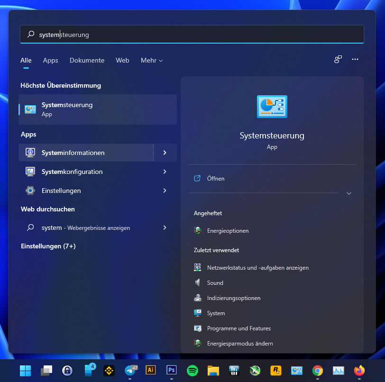Open Firefox from the taskbar
The width and height of the screenshot is (385, 382).
tap(359, 371)
